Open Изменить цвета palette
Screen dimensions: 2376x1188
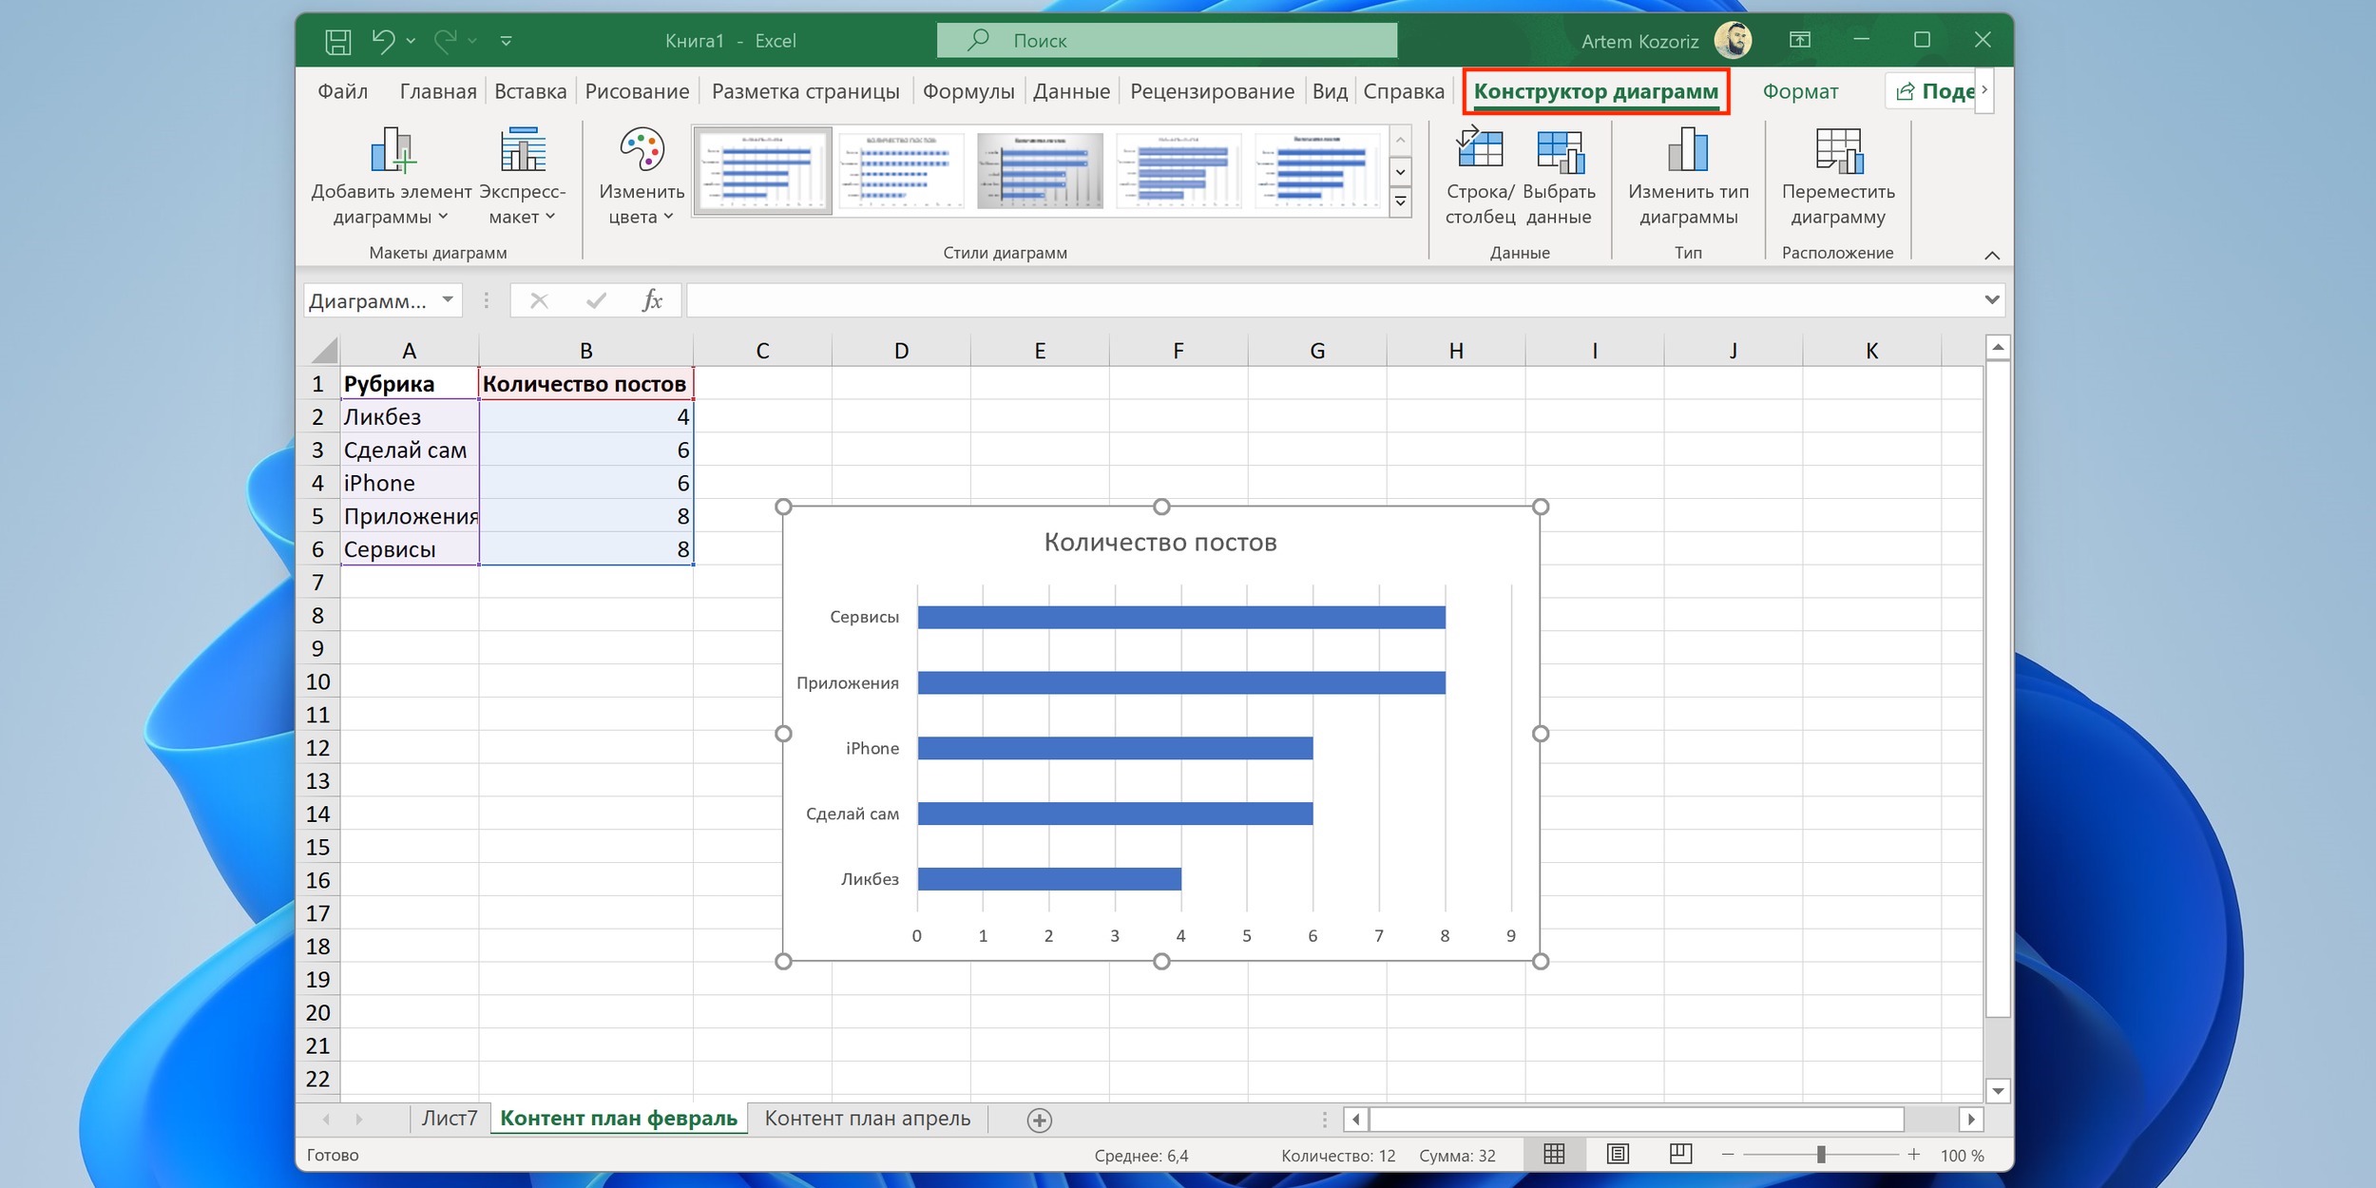(x=642, y=177)
